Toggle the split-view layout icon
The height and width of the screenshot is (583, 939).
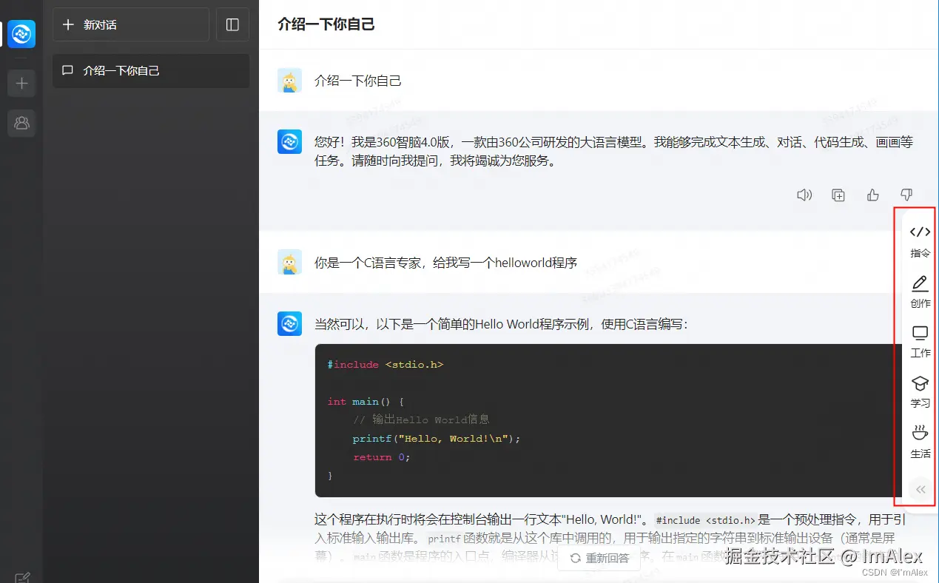(232, 24)
